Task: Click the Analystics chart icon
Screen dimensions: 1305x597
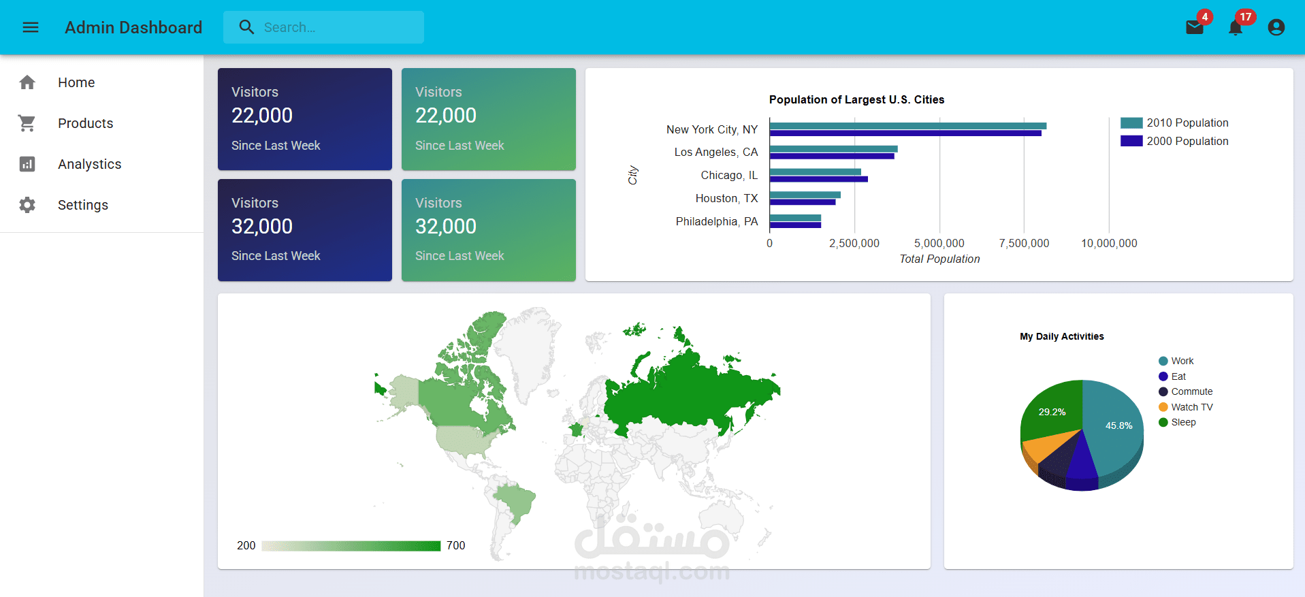Action: click(27, 164)
